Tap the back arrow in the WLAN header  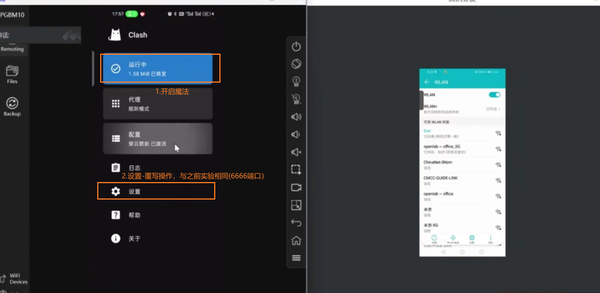pyautogui.click(x=427, y=82)
